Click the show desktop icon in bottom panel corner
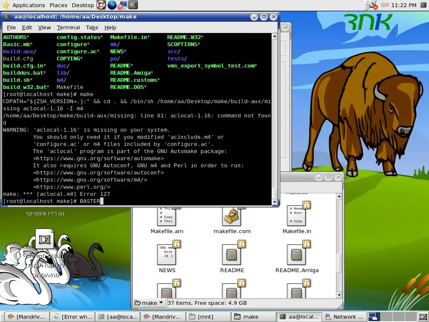429x322 pixels. 423,317
